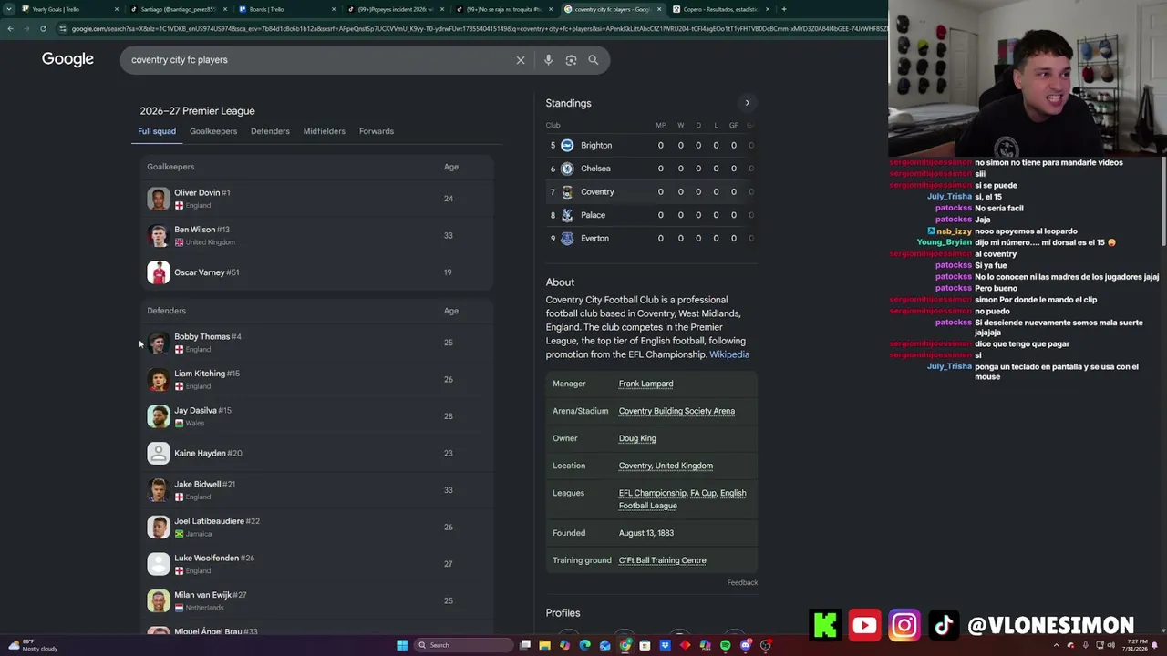Image resolution: width=1167 pixels, height=656 pixels.
Task: Click the Feedback link under About
Action: click(x=742, y=583)
